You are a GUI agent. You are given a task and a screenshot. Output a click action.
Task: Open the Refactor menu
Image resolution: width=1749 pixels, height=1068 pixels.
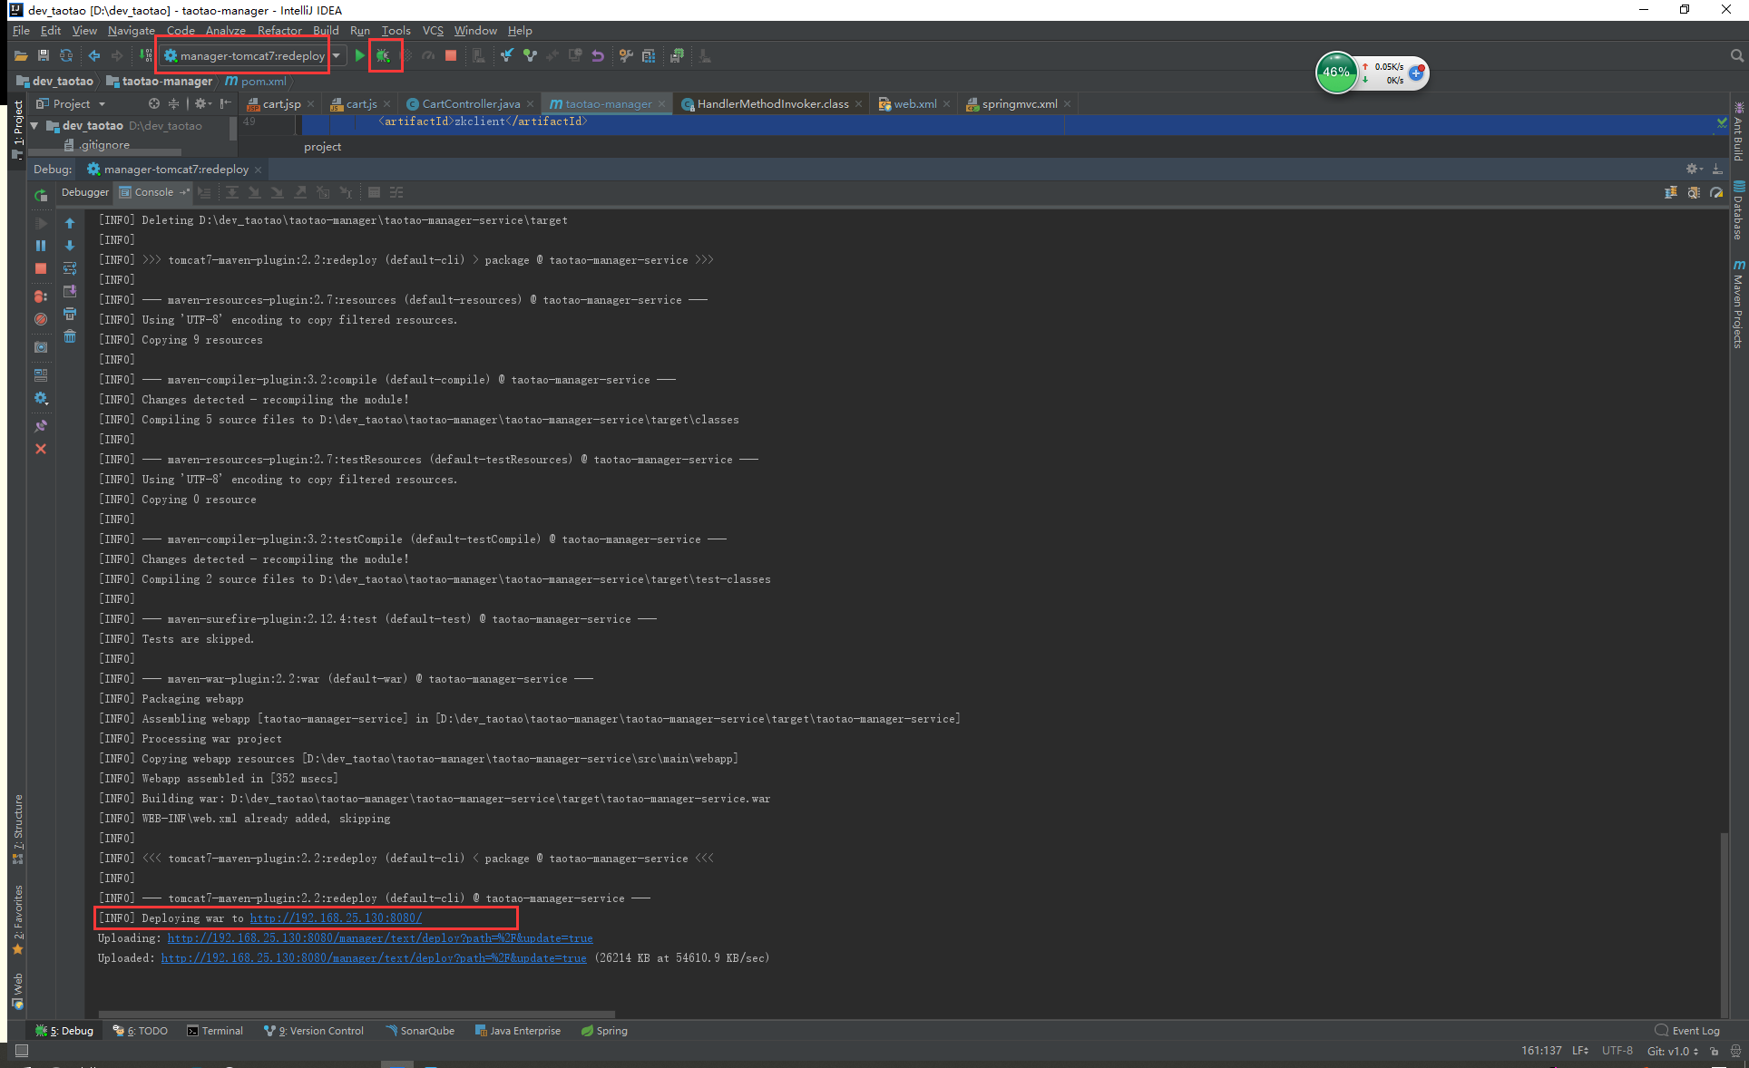(x=278, y=30)
